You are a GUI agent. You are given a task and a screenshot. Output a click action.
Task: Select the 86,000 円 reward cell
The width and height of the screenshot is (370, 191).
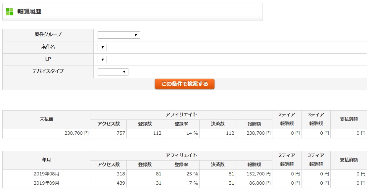coord(260,183)
